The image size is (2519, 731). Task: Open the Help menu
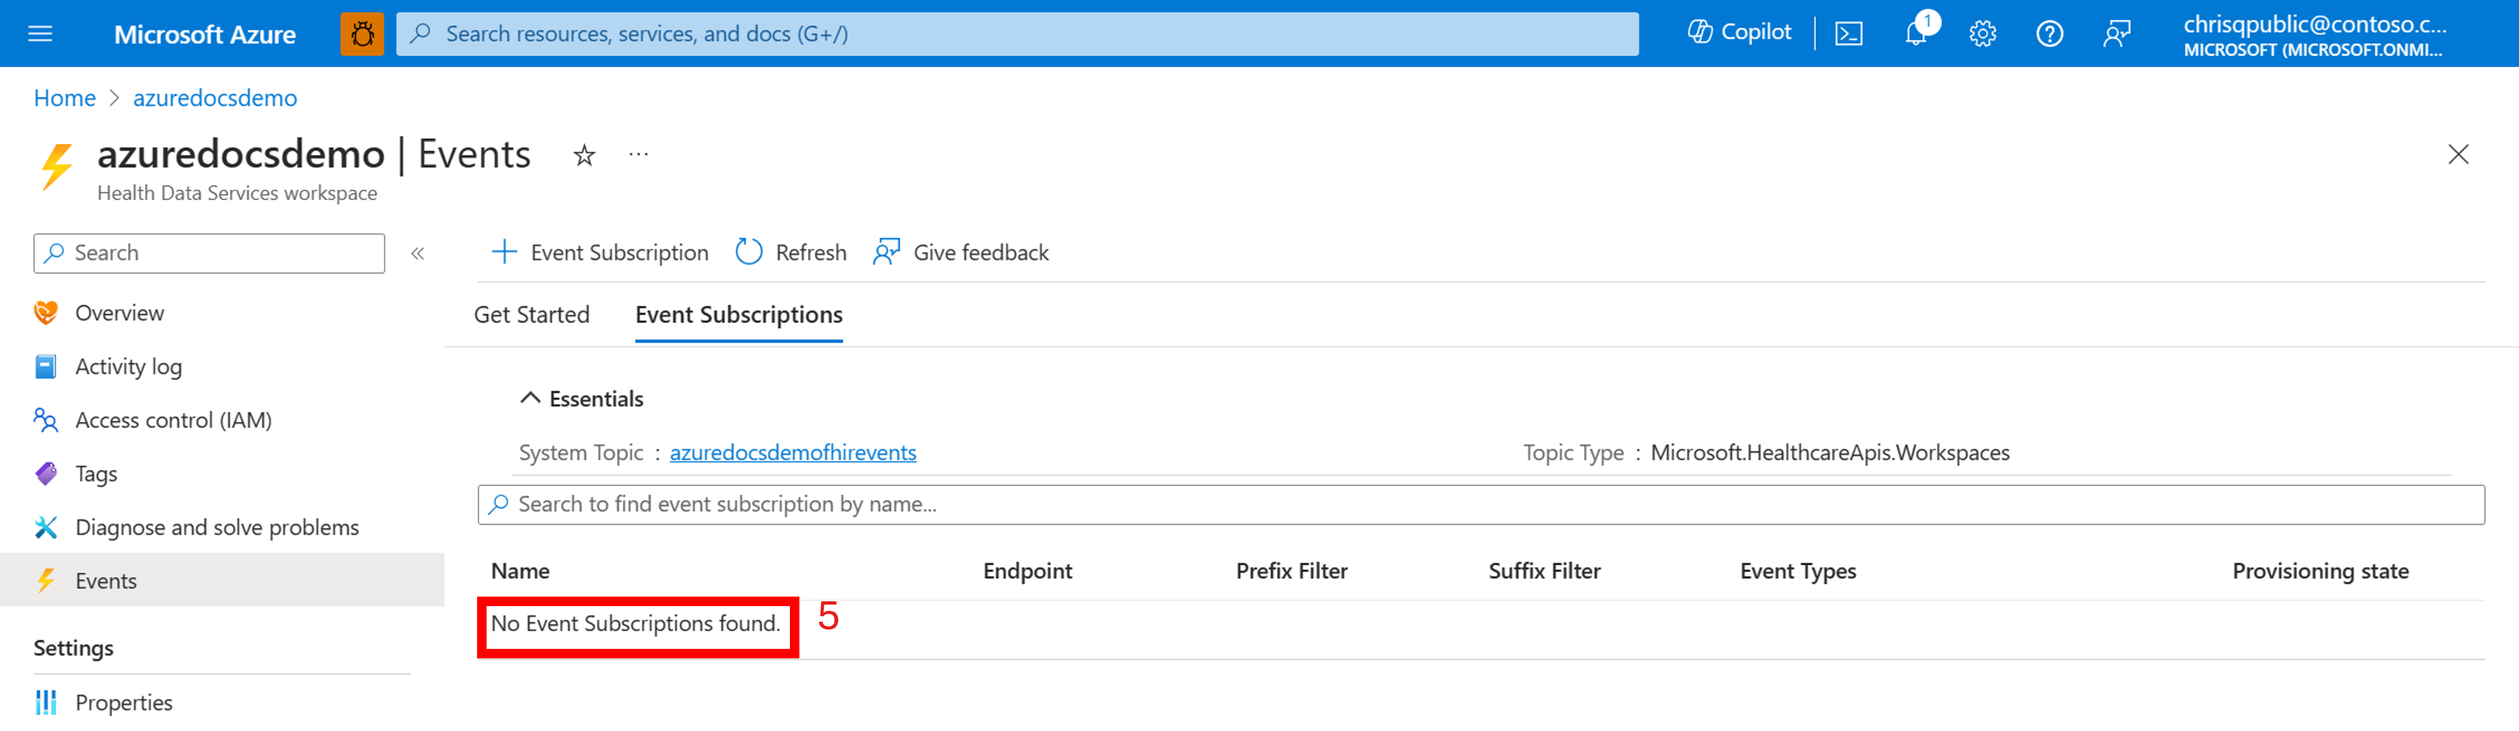click(x=2051, y=33)
